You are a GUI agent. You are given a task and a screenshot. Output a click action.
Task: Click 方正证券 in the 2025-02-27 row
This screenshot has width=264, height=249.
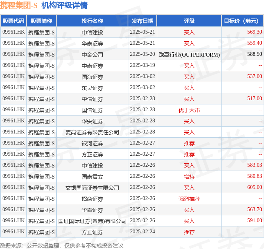click(x=92, y=155)
